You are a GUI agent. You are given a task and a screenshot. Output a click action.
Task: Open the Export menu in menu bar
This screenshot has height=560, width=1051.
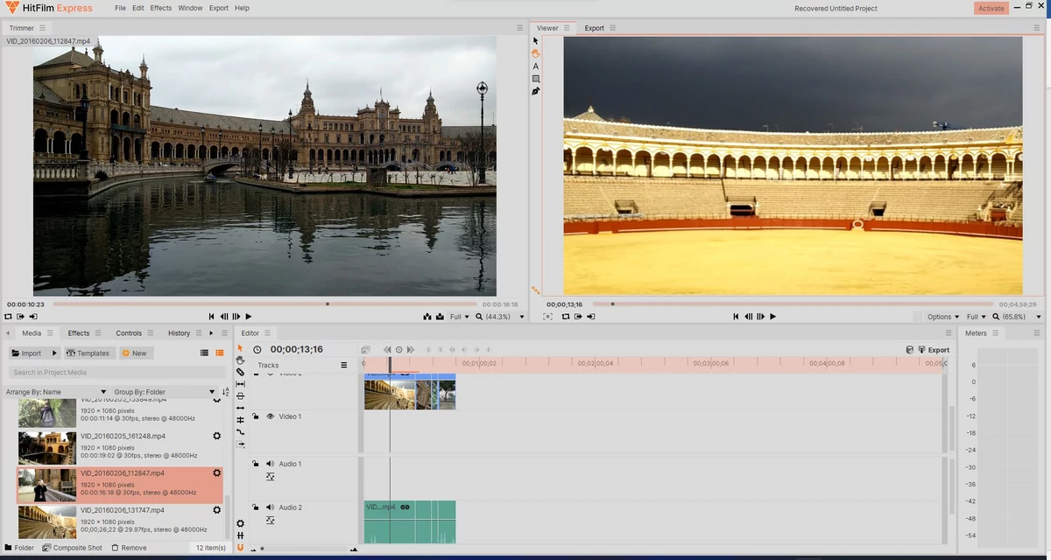coord(219,8)
